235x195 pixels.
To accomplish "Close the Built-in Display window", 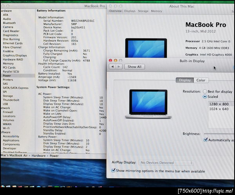I will click(x=110, y=60).
